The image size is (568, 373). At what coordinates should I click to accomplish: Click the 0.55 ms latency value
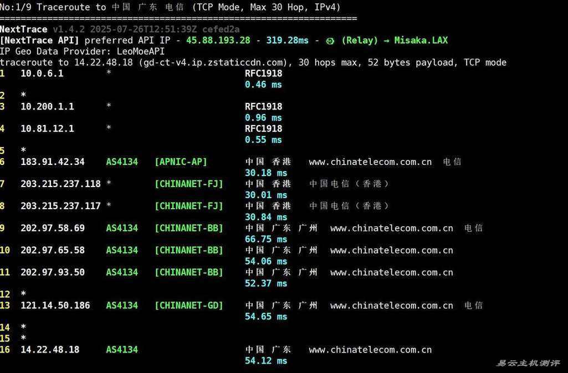coord(263,140)
